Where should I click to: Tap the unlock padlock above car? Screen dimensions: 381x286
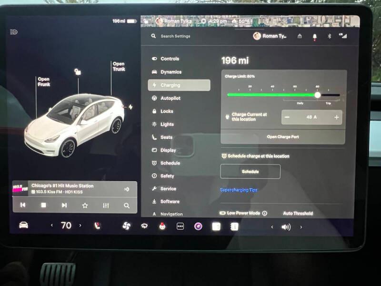(x=78, y=72)
